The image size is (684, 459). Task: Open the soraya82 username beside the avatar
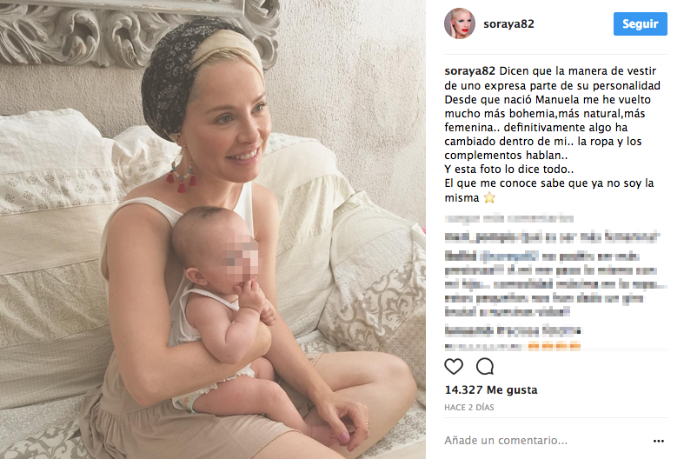pos(508,24)
